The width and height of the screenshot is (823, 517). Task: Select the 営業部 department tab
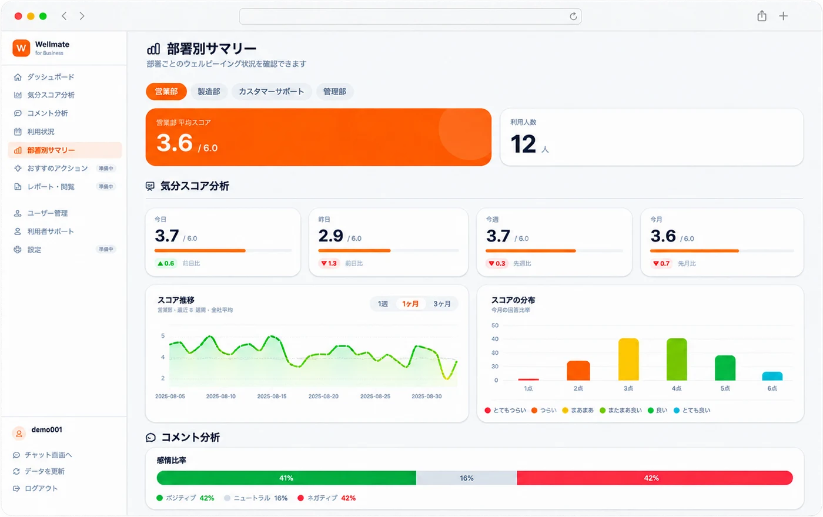pos(166,92)
